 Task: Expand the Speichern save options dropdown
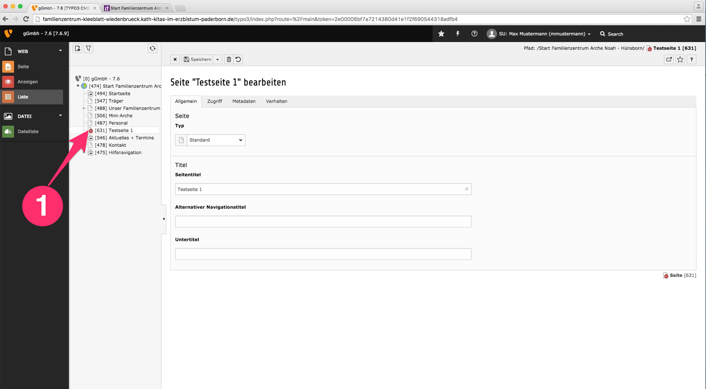[x=217, y=59]
